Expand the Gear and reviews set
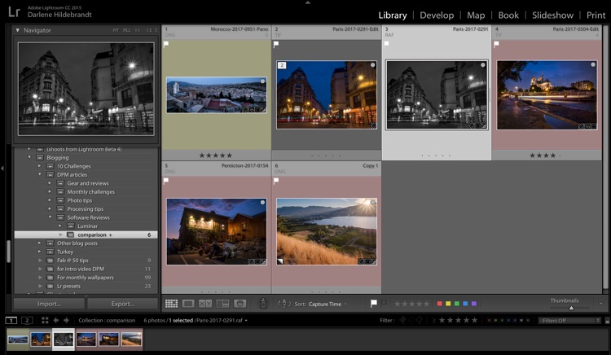Image resolution: width=611 pixels, height=355 pixels. [50, 183]
